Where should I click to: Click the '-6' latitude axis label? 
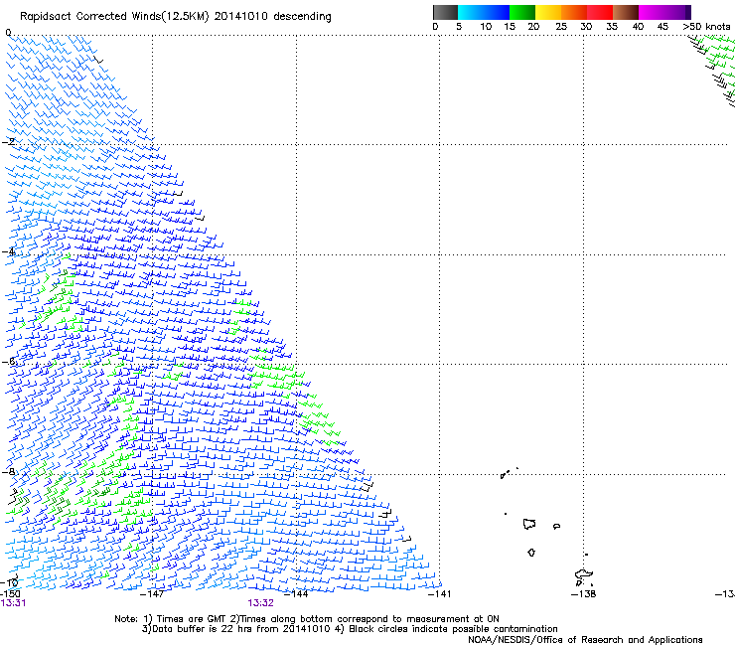point(9,361)
